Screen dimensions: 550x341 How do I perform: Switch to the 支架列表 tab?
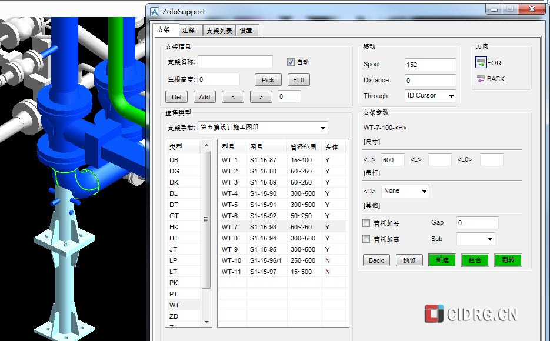point(219,31)
